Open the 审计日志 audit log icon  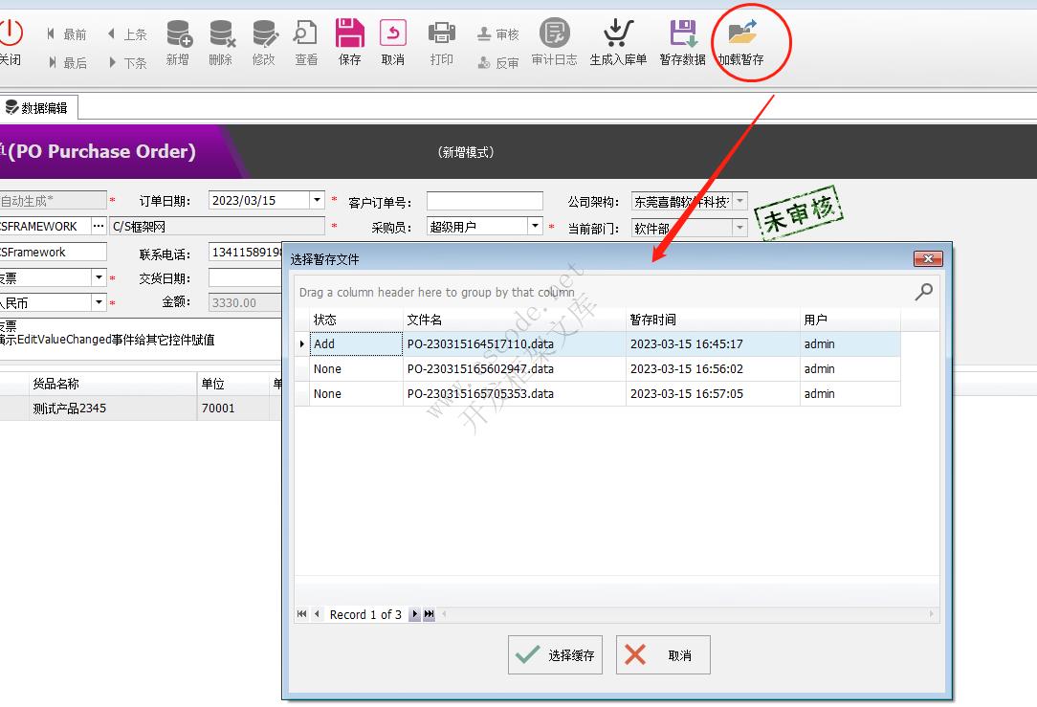(x=554, y=34)
